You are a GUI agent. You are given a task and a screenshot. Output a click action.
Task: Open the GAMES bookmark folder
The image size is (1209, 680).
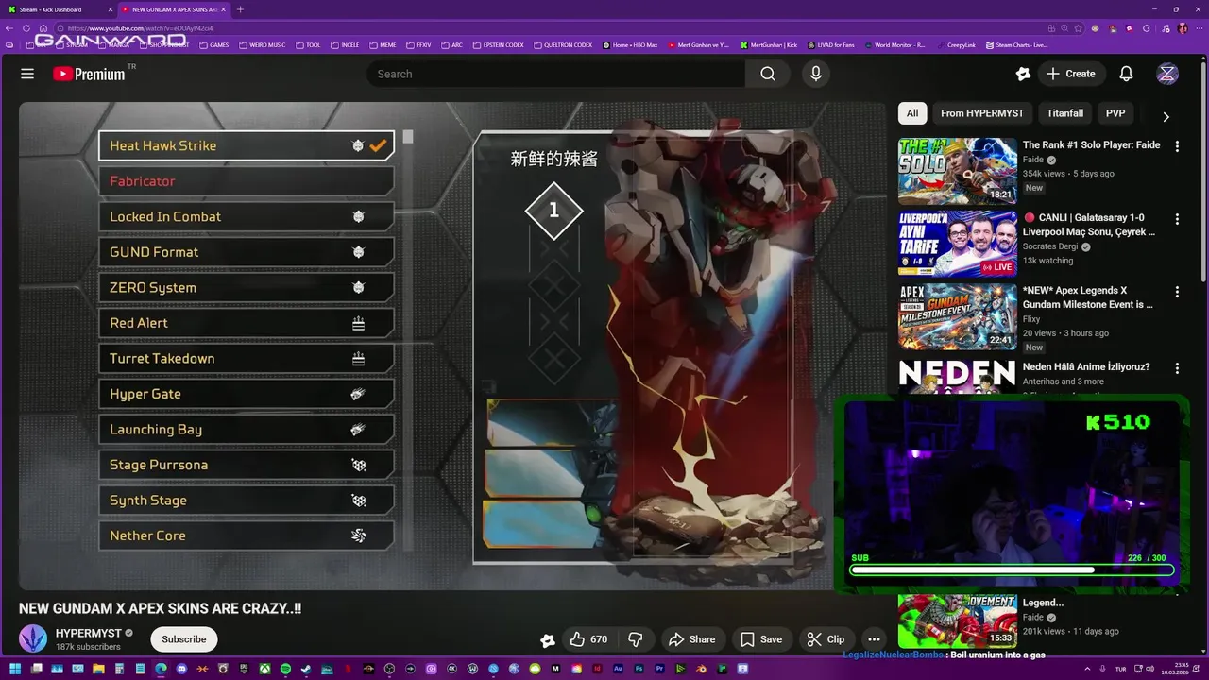coord(214,44)
